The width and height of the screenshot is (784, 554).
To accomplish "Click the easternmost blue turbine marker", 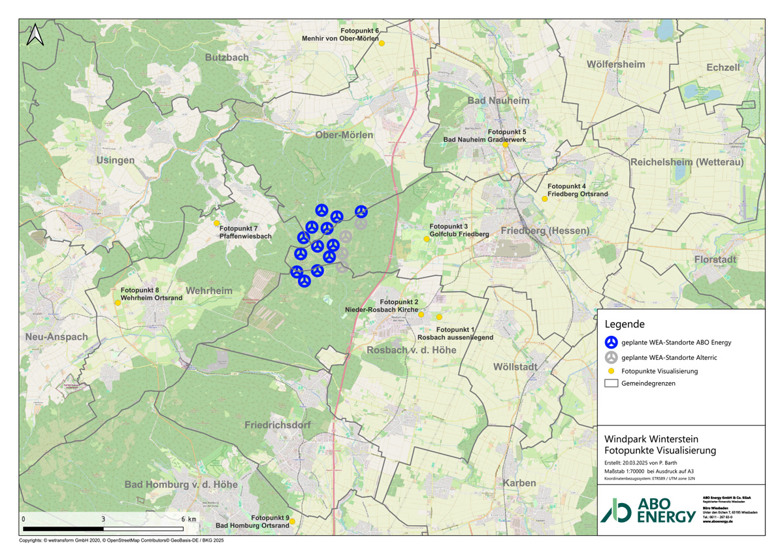I will [x=361, y=211].
